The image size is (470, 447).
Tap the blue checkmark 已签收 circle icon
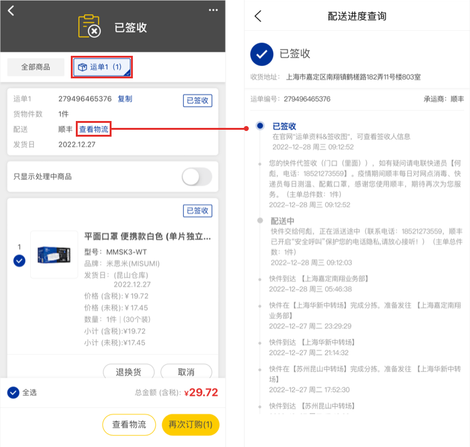(262, 55)
